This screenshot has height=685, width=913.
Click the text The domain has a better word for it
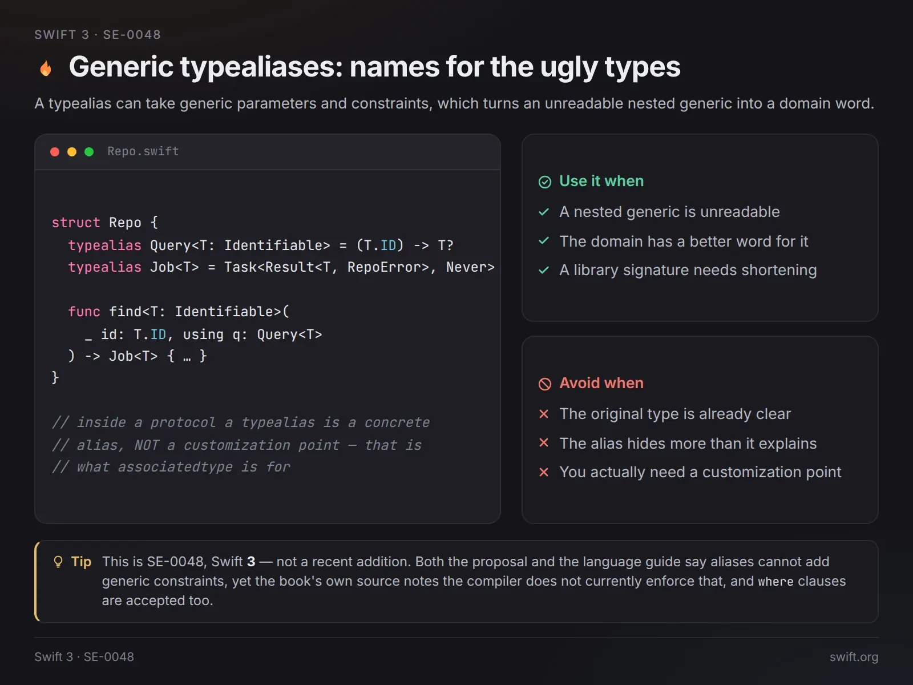point(684,241)
